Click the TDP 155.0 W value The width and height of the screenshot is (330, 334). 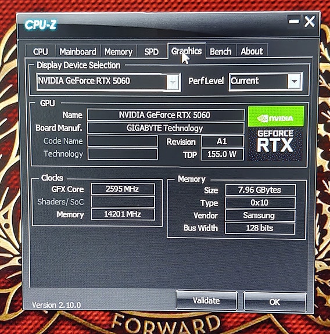point(222,155)
